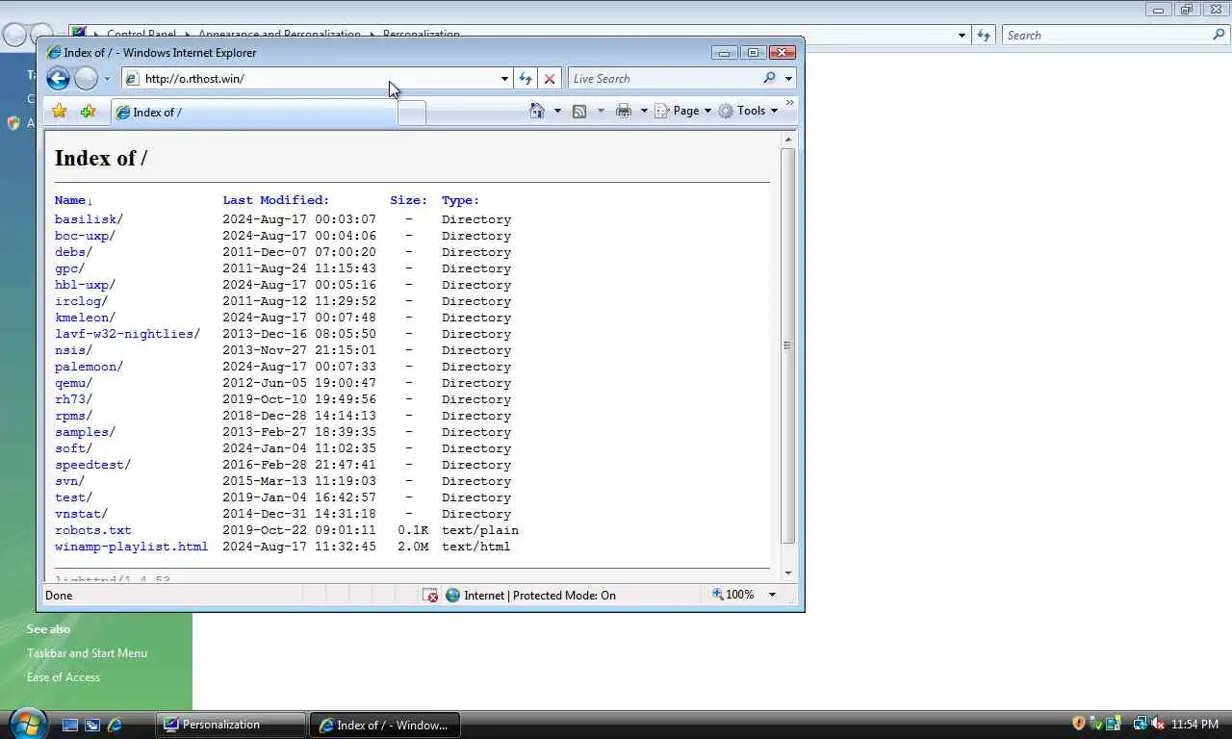Click Switch Between Windows quick launch icon
This screenshot has width=1232, height=739.
click(92, 725)
